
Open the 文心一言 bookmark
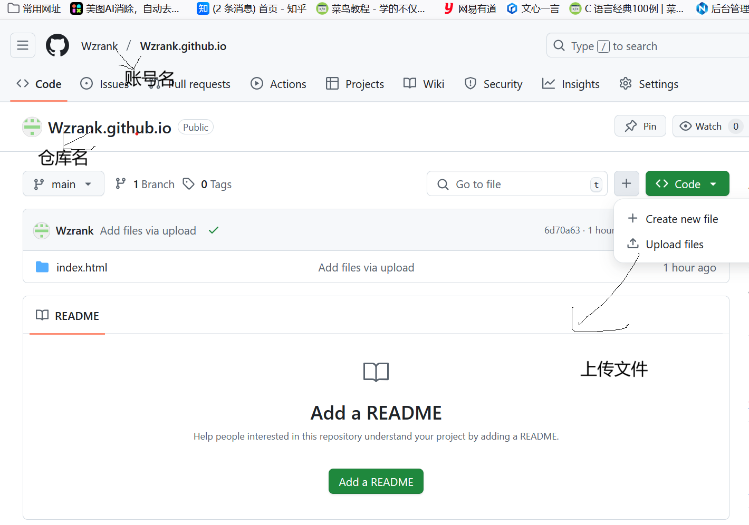pyautogui.click(x=533, y=8)
